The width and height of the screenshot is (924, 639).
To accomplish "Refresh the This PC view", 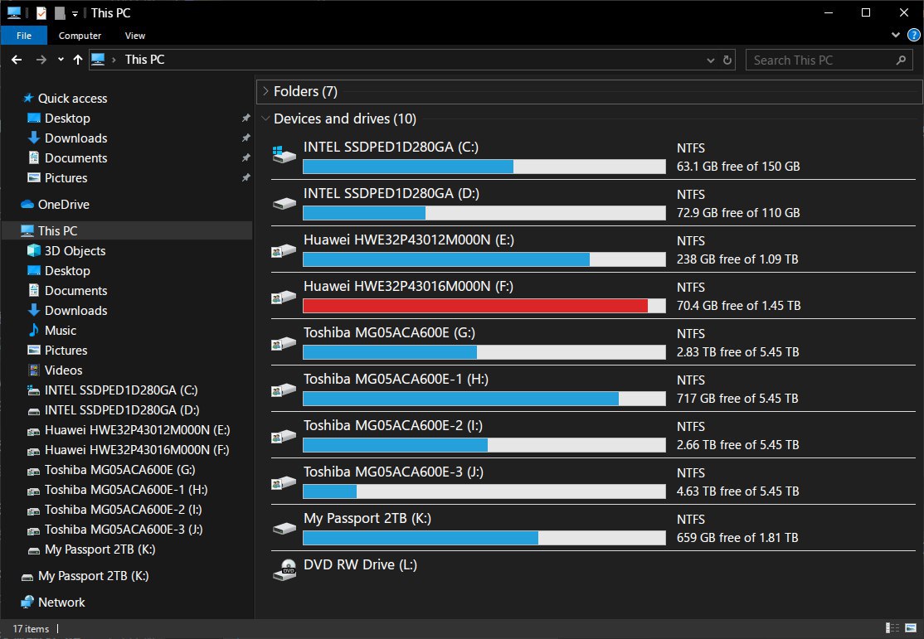I will click(x=727, y=60).
